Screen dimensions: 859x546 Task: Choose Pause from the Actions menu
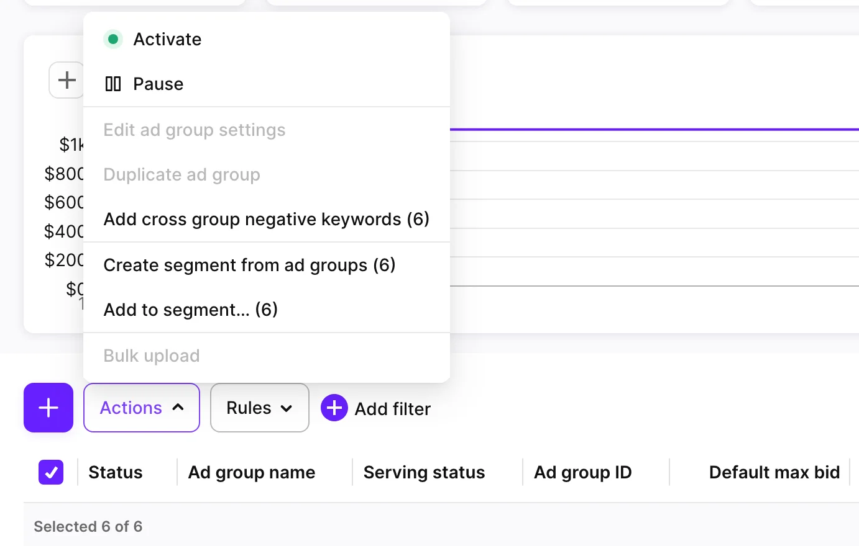point(267,84)
